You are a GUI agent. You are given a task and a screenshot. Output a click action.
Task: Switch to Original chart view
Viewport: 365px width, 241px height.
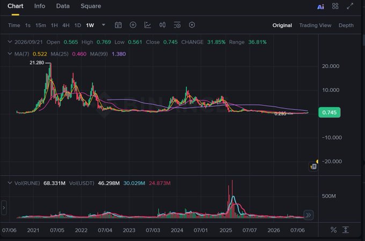[x=282, y=25]
